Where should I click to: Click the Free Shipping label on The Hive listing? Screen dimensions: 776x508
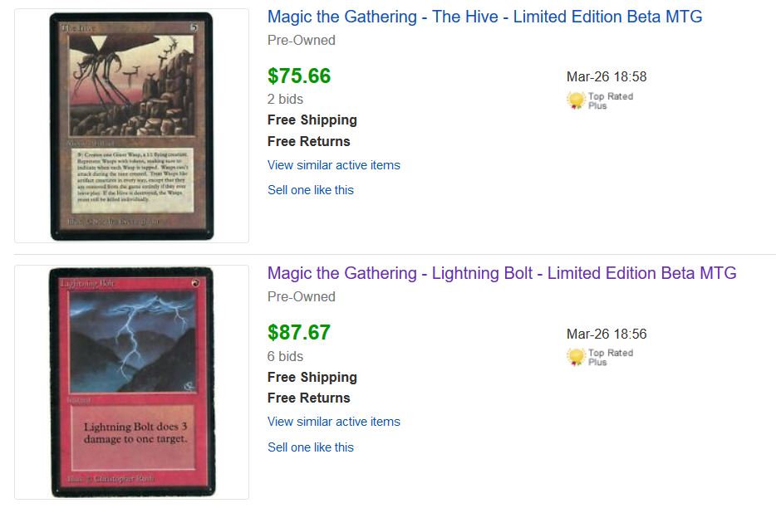(312, 120)
